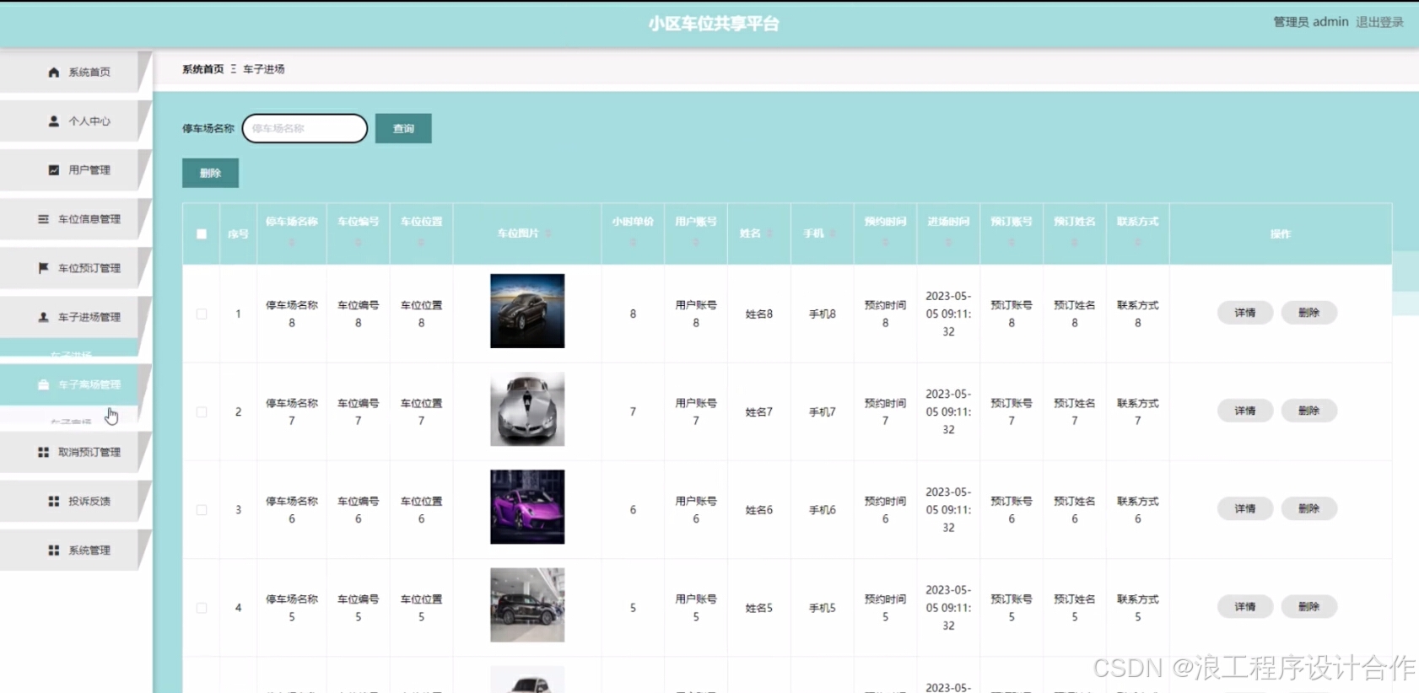The image size is (1419, 693).
Task: Click 车子进场 in the breadcrumb
Action: [264, 69]
